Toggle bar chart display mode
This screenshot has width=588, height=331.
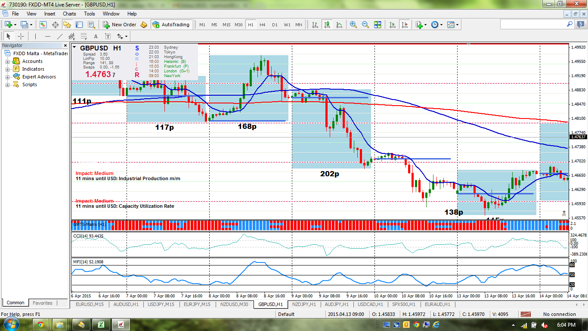point(315,25)
